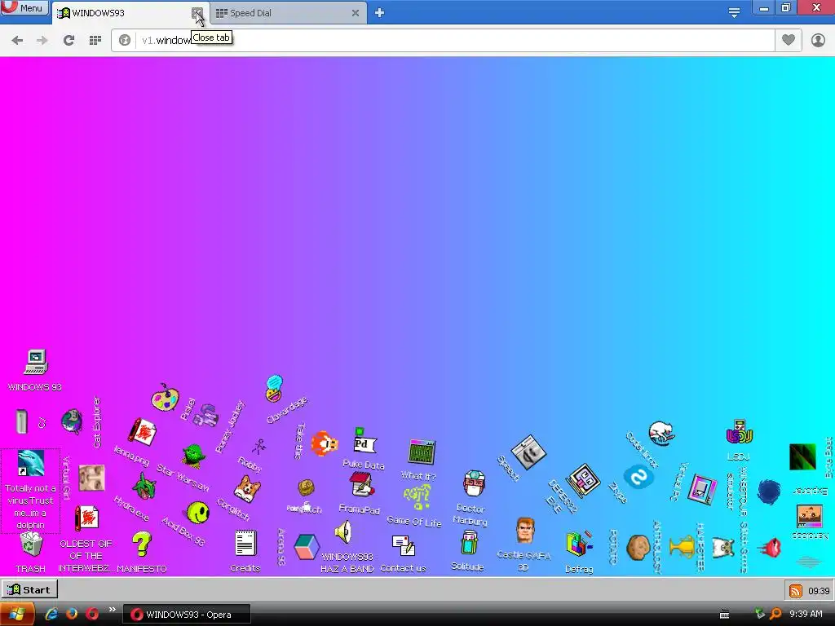The height and width of the screenshot is (626, 835).
Task: Run DEFE692 EXE icon
Action: tap(582, 480)
